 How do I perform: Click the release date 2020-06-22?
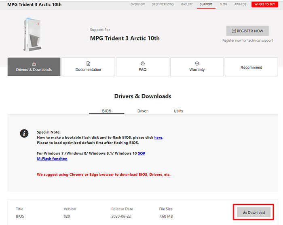pos(121,217)
